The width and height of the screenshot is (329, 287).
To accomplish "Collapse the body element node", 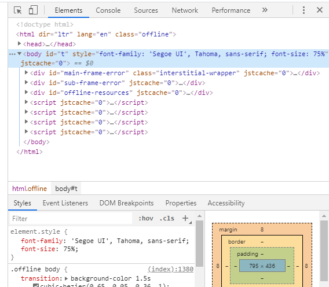I will pyautogui.click(x=19, y=54).
